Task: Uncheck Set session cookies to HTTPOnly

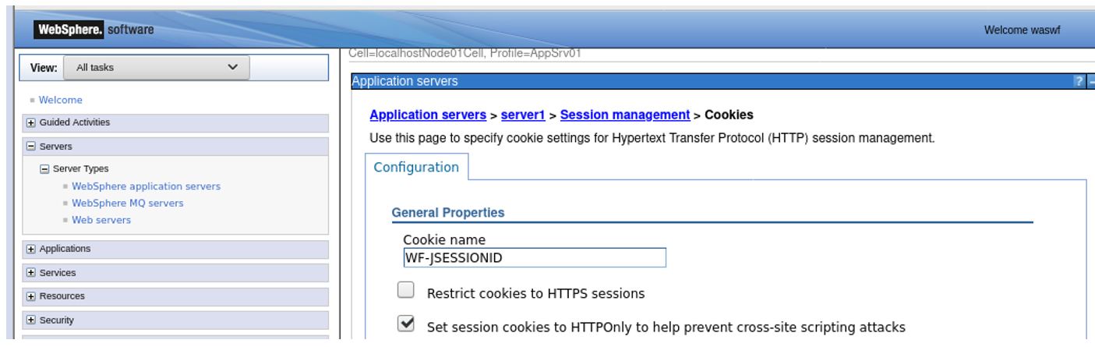Action: (406, 324)
